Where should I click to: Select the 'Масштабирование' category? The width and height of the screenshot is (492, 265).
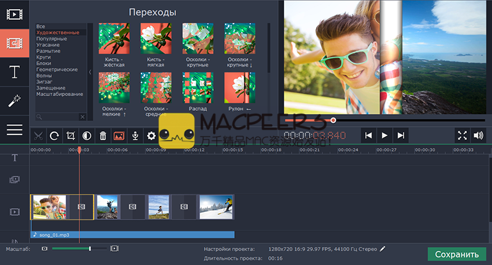coord(60,94)
